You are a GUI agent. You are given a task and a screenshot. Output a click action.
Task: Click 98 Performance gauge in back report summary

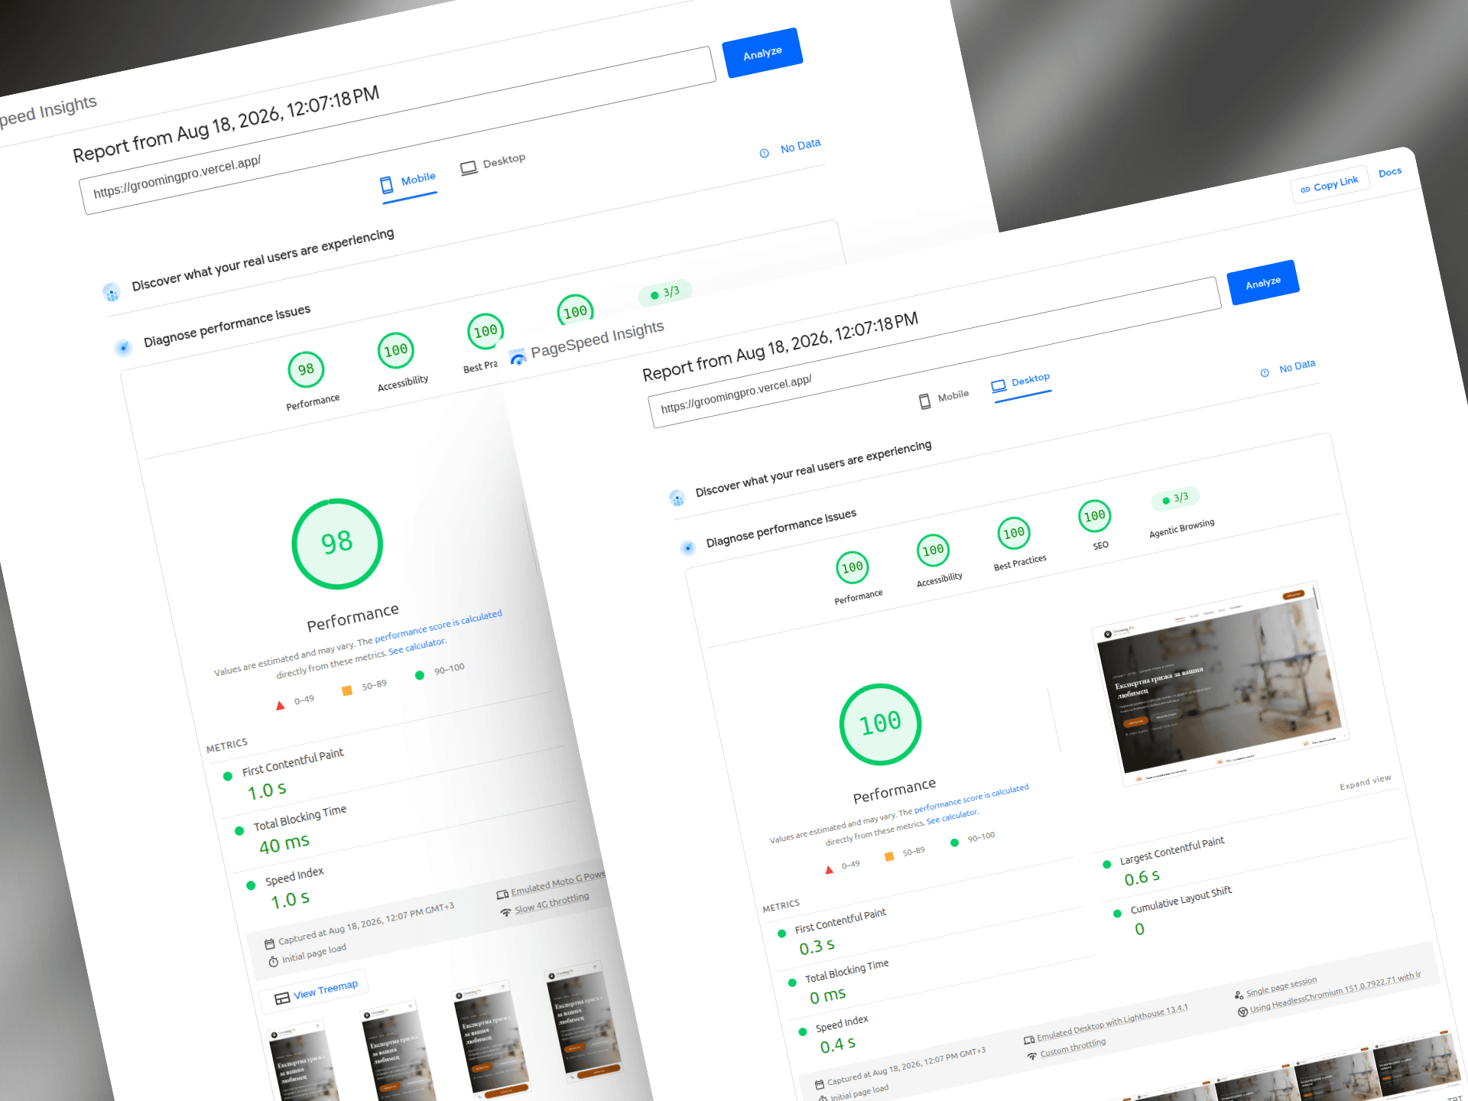pyautogui.click(x=307, y=369)
